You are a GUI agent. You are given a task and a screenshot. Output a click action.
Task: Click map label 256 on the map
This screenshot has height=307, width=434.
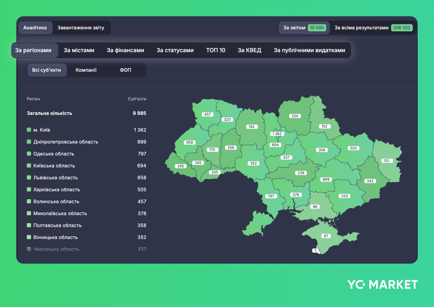230,148
